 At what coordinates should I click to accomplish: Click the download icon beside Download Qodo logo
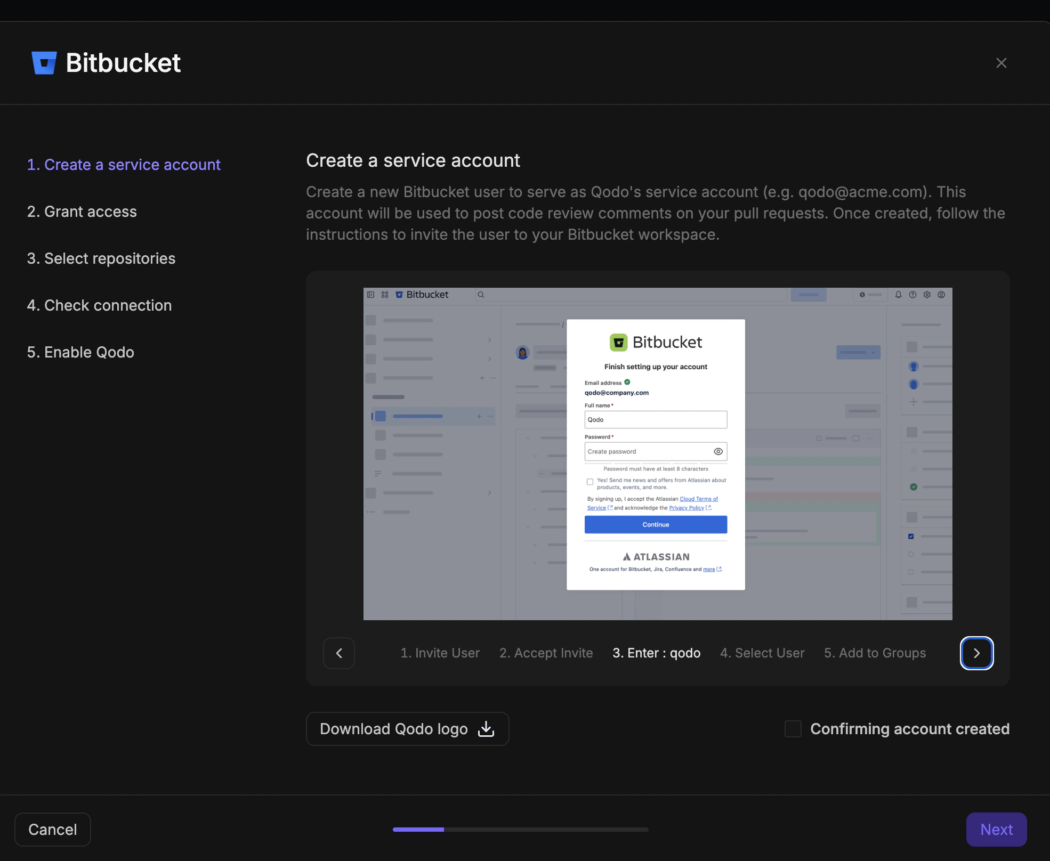click(x=486, y=728)
